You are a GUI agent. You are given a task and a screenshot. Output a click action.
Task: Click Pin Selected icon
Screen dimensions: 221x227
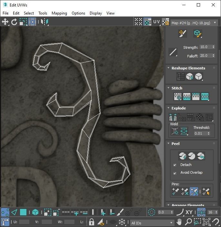176,191
